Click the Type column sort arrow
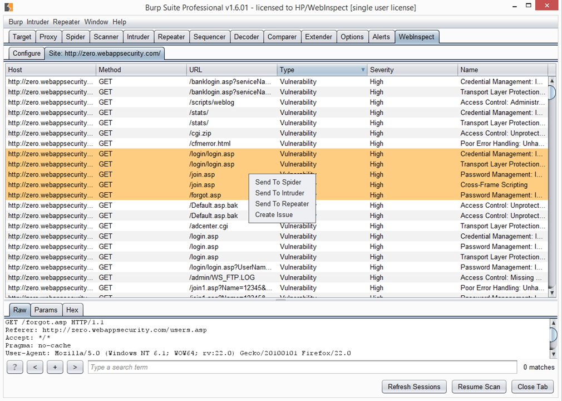 coord(363,70)
